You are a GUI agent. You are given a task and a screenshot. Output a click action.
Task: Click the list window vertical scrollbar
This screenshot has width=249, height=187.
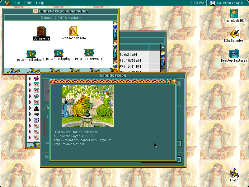163,61
